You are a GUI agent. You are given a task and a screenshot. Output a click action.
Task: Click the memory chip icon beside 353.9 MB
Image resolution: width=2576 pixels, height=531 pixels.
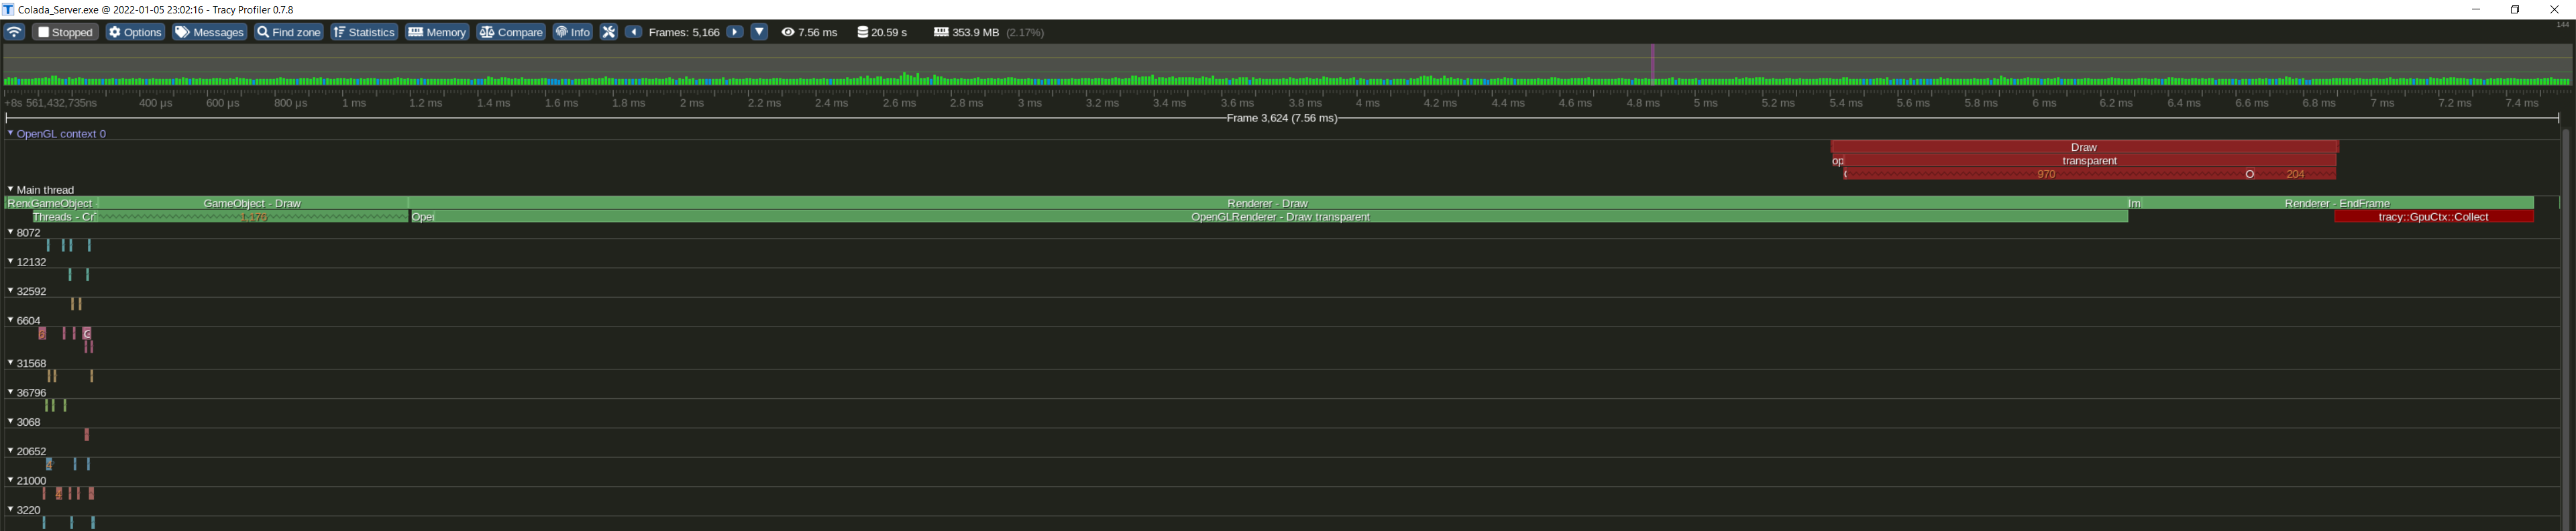pos(941,32)
